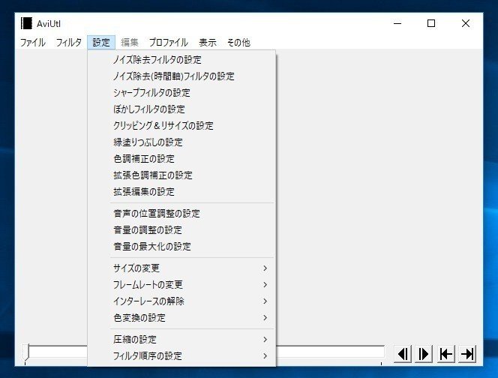This screenshot has width=498, height=378.
Task: Open the フィルタ menu
Action: pos(68,43)
